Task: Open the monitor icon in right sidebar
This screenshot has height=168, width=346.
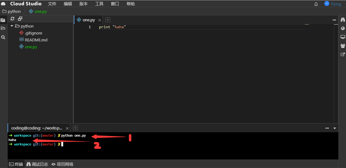Action: click(343, 37)
